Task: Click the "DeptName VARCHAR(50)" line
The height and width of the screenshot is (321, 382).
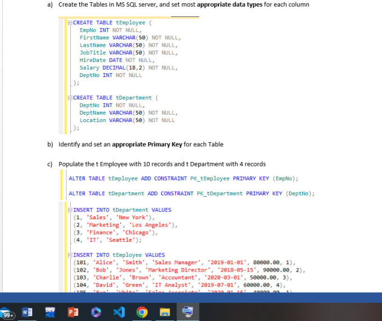Action: [129, 113]
